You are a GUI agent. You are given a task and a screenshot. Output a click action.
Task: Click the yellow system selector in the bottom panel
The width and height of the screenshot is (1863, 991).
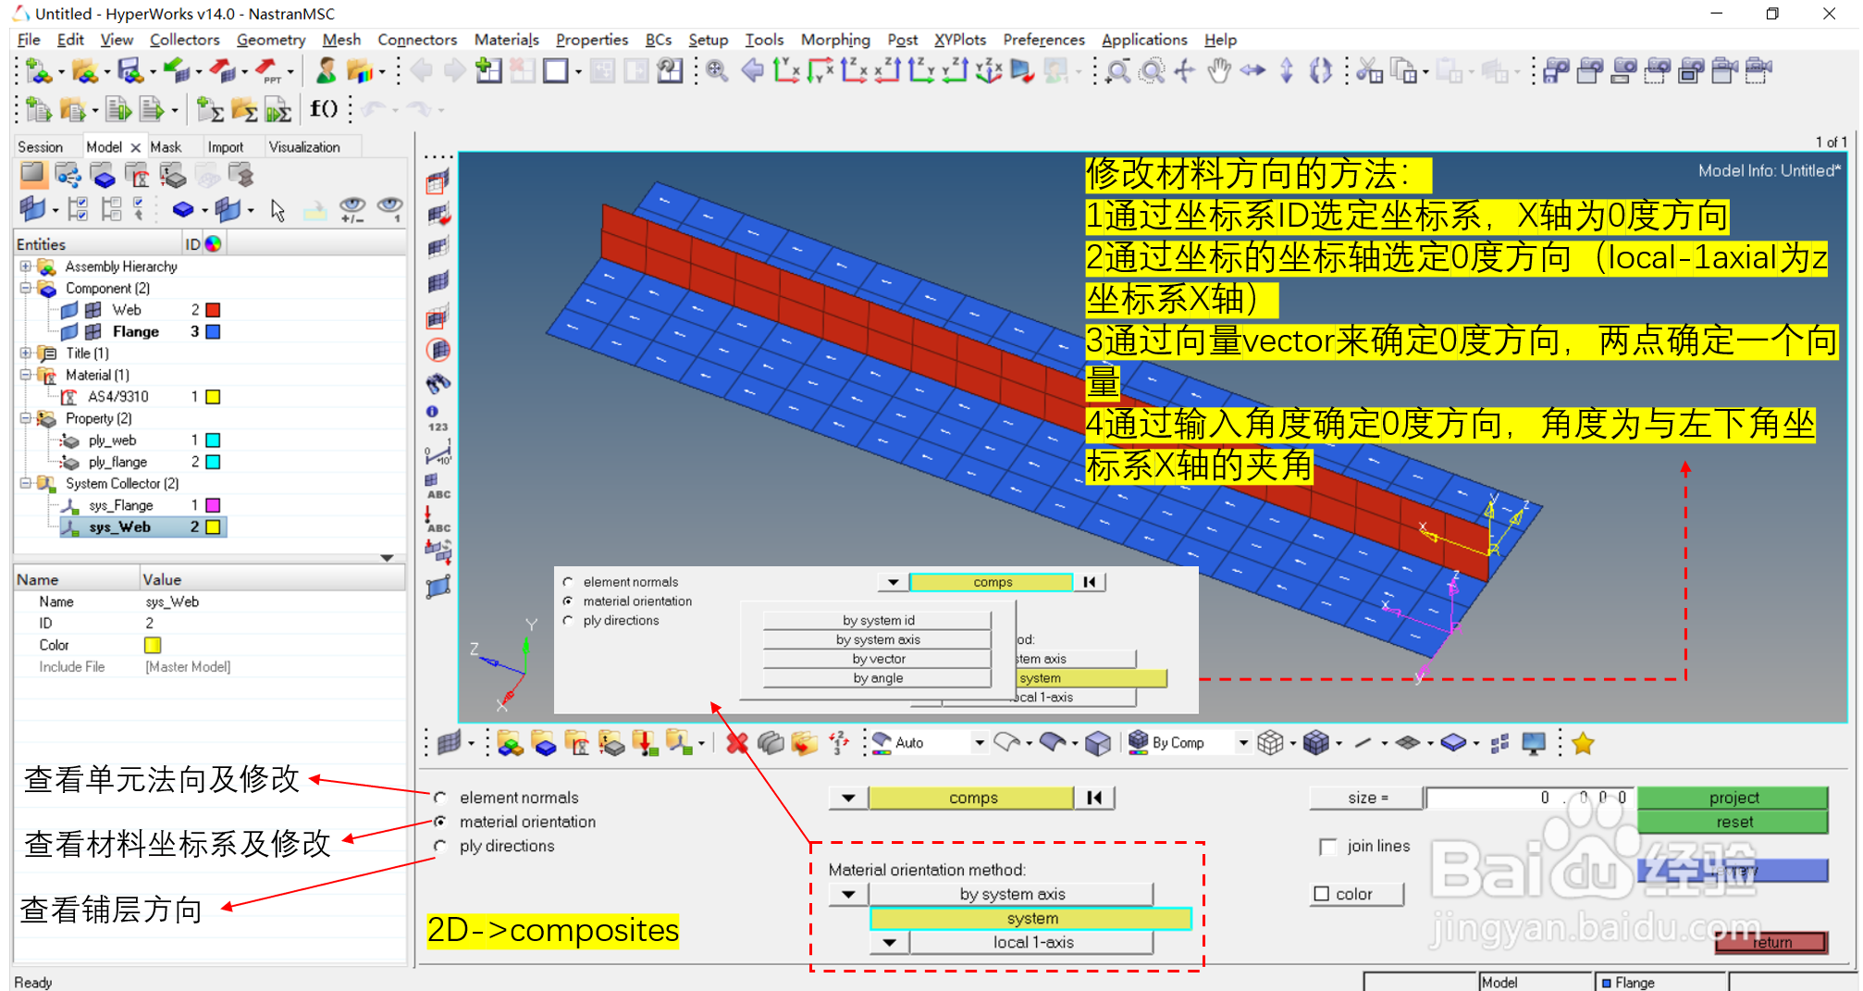1031,918
